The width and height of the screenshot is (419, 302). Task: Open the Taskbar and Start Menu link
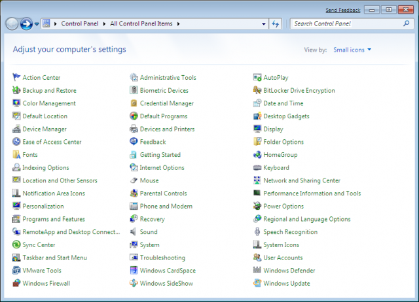[55, 258]
